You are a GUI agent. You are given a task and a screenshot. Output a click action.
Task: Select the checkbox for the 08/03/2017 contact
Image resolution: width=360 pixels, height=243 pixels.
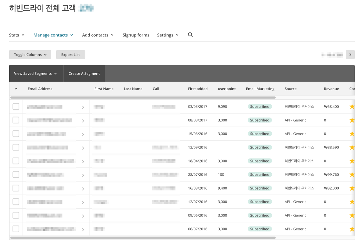[x=16, y=120]
